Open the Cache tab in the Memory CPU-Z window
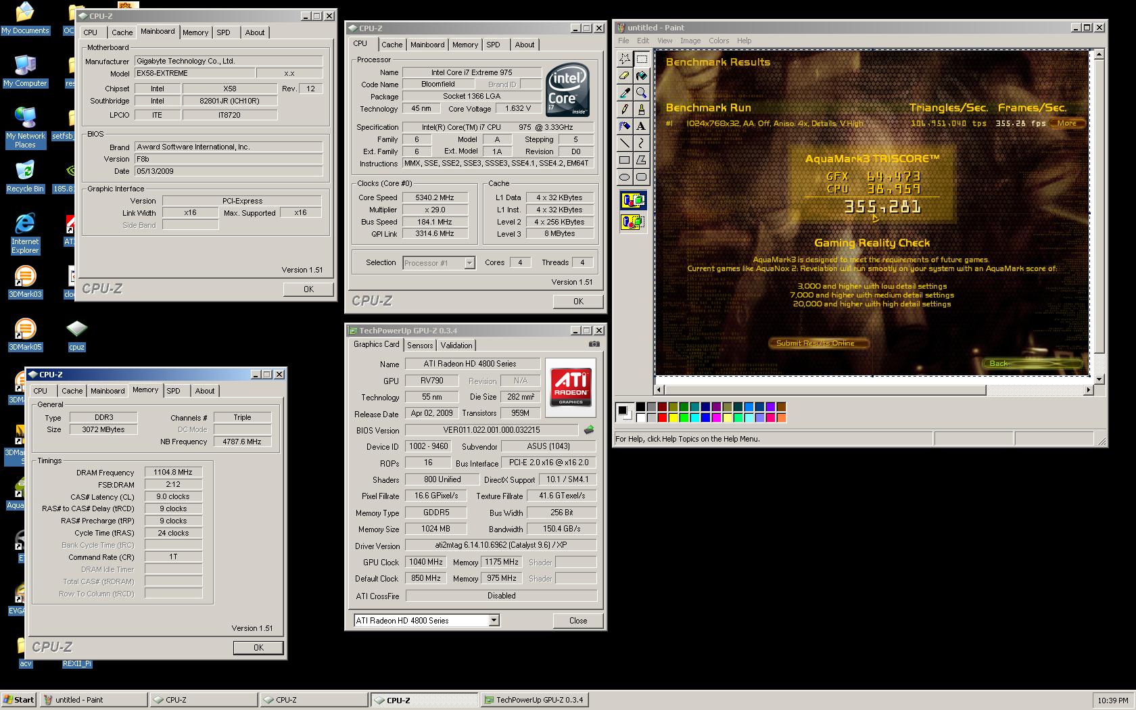 click(x=72, y=391)
